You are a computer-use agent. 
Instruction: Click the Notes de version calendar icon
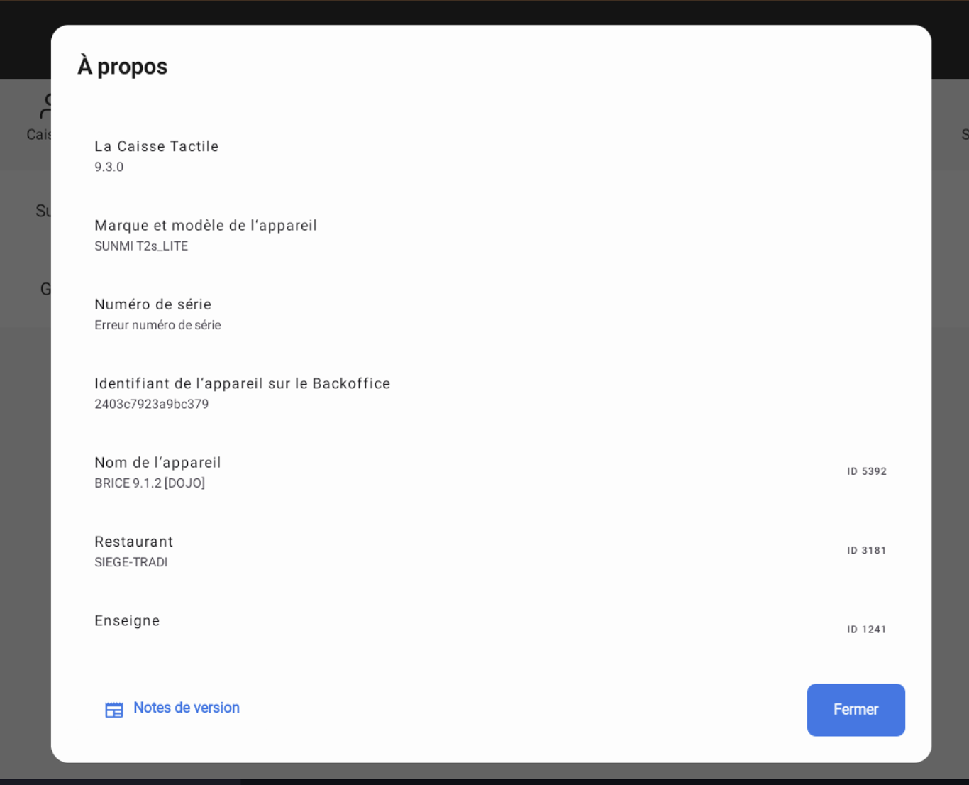(113, 710)
